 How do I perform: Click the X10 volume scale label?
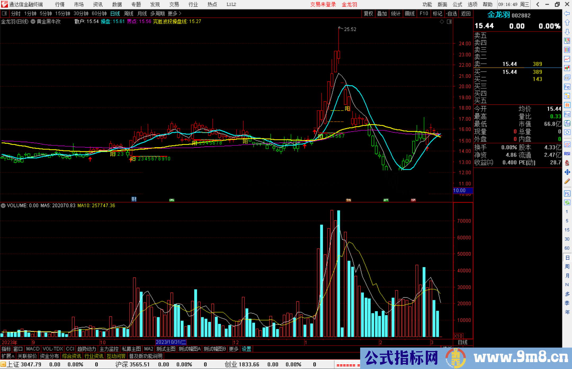click(458, 336)
